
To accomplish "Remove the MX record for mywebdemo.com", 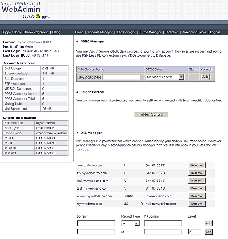I will pos(197,204).
